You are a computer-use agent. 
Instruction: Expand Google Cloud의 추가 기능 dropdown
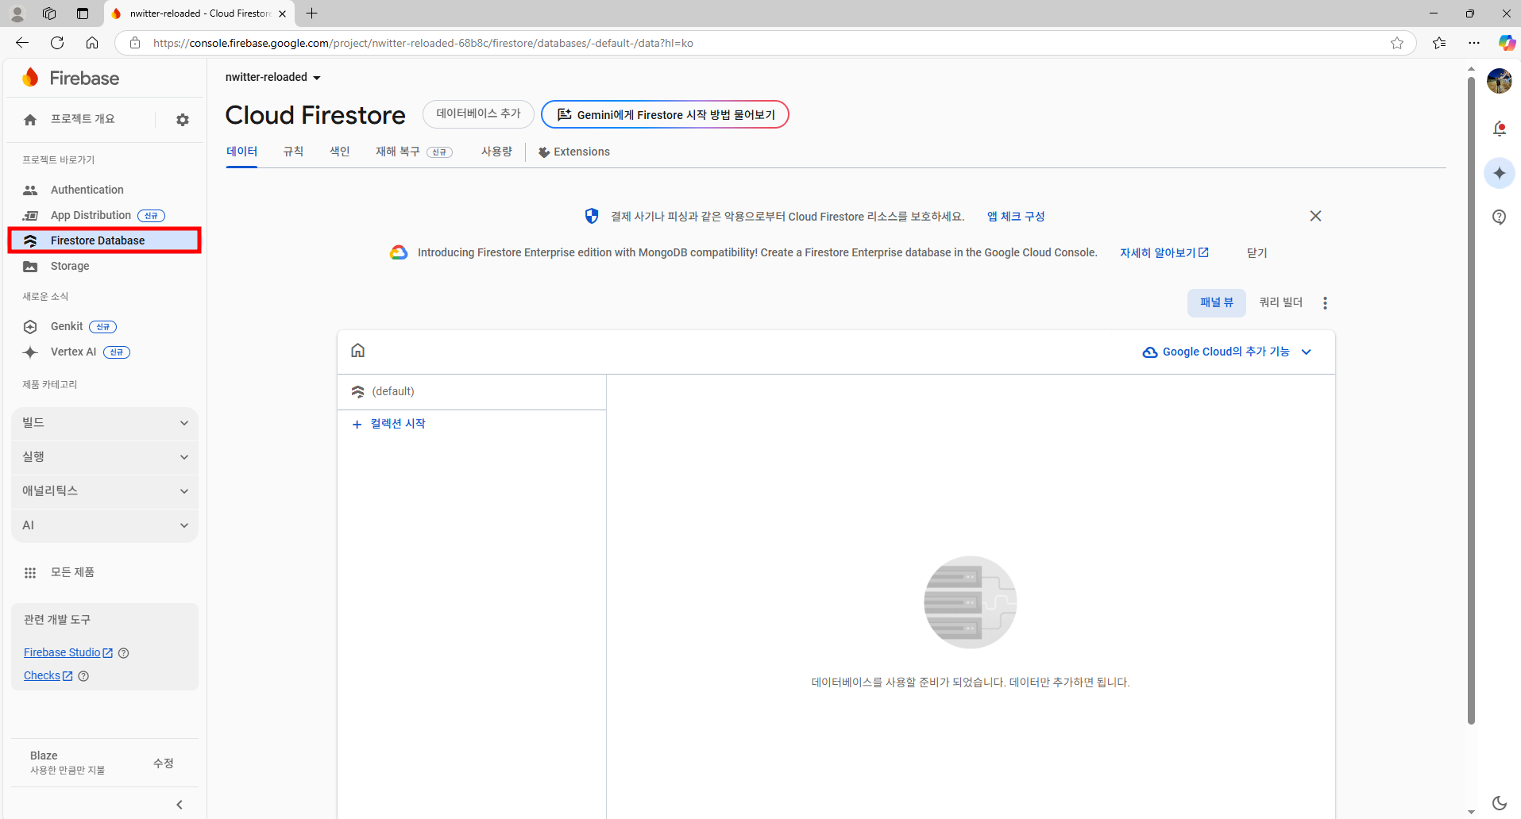1226,352
